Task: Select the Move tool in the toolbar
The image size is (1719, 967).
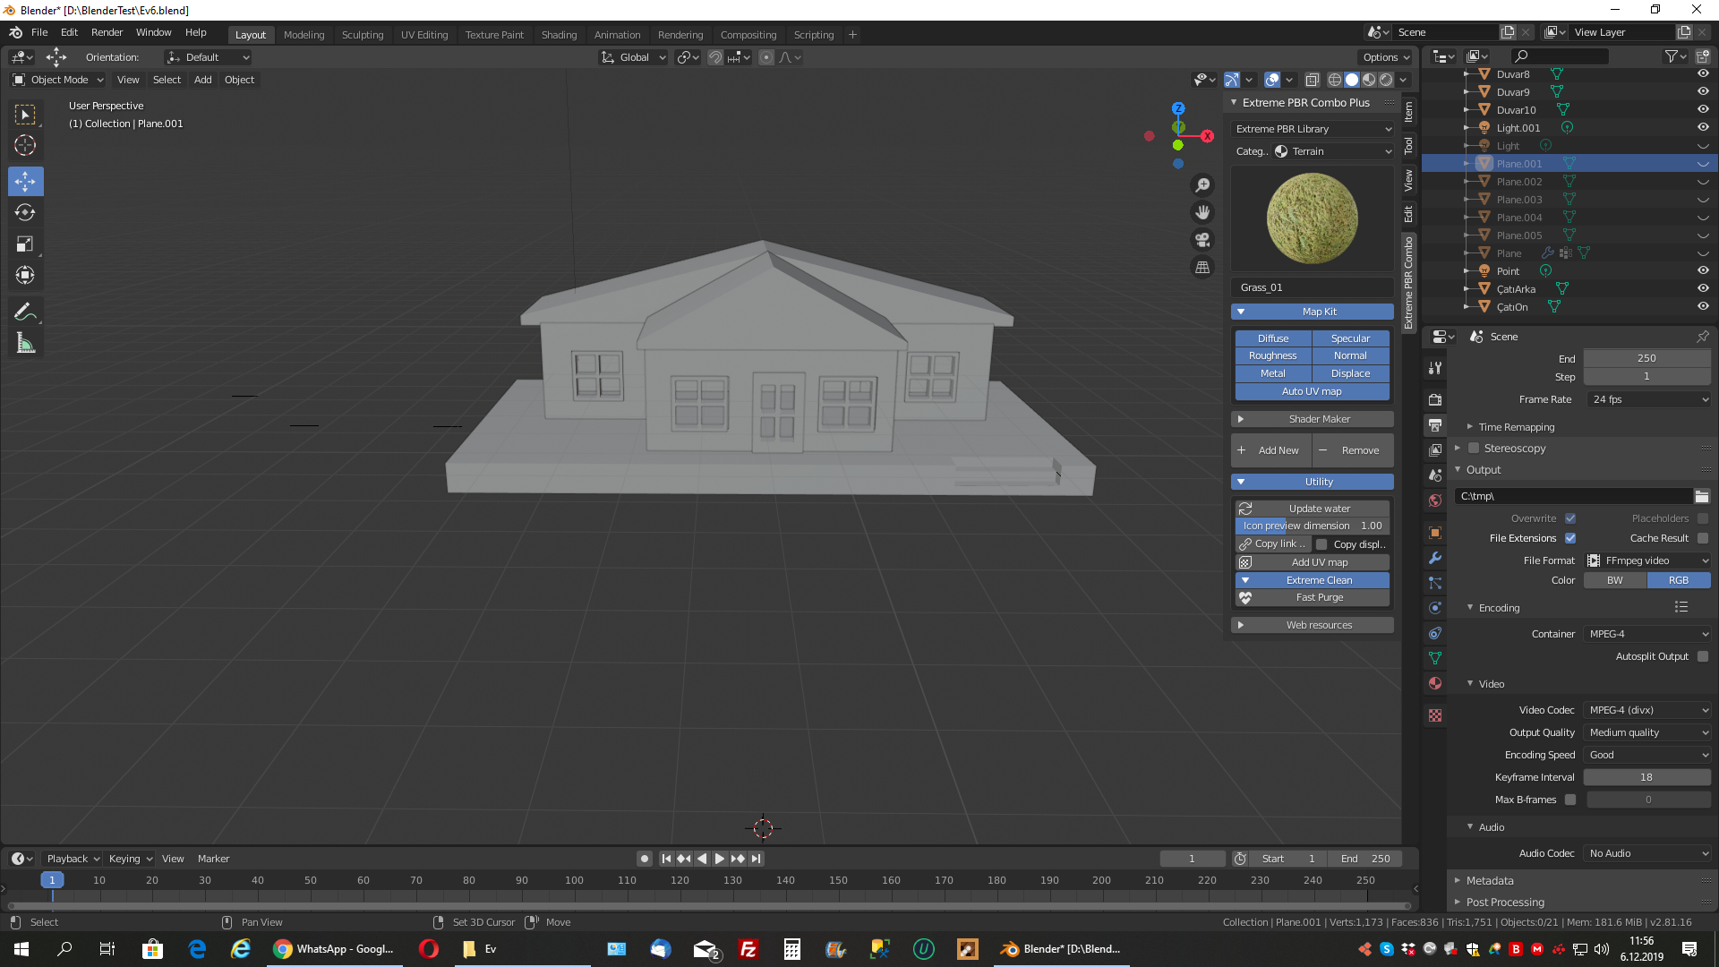Action: [25, 181]
